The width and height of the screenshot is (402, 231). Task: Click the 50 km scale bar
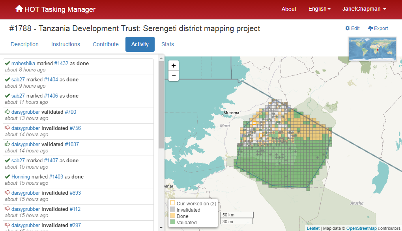(x=237, y=215)
